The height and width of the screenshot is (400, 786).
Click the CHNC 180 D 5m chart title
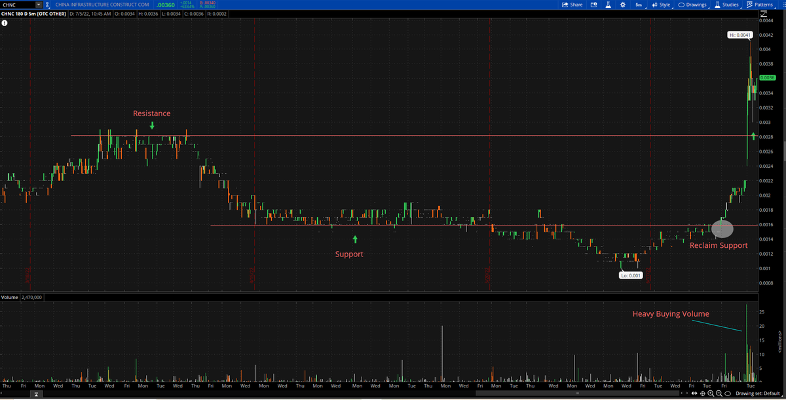(33, 13)
